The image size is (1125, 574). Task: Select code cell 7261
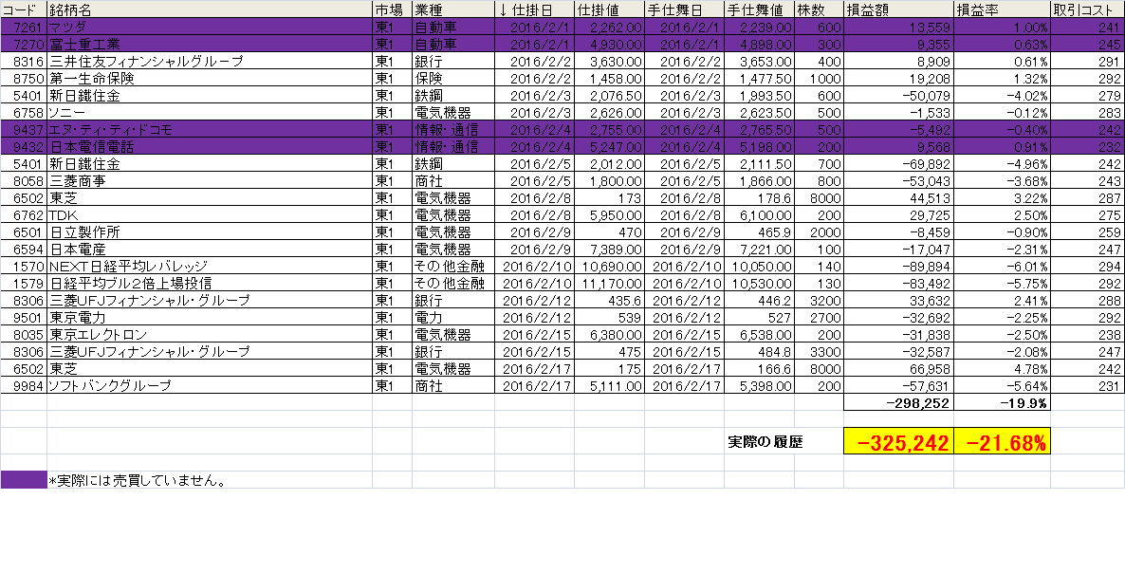pos(24,27)
